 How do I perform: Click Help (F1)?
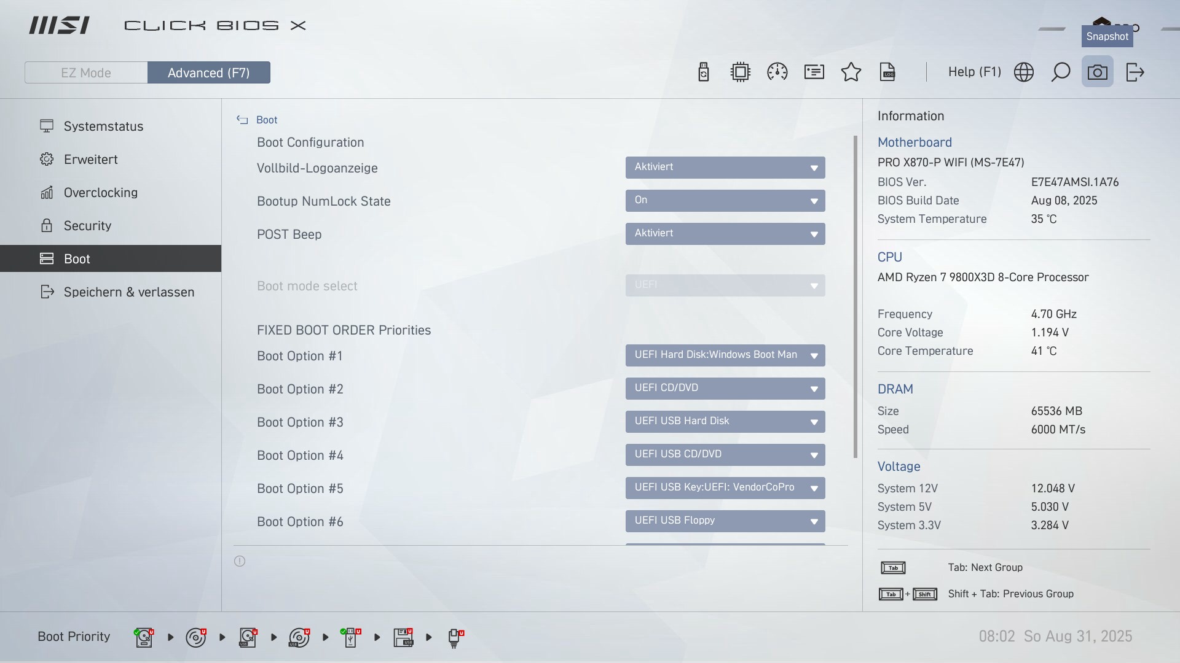[x=974, y=72]
